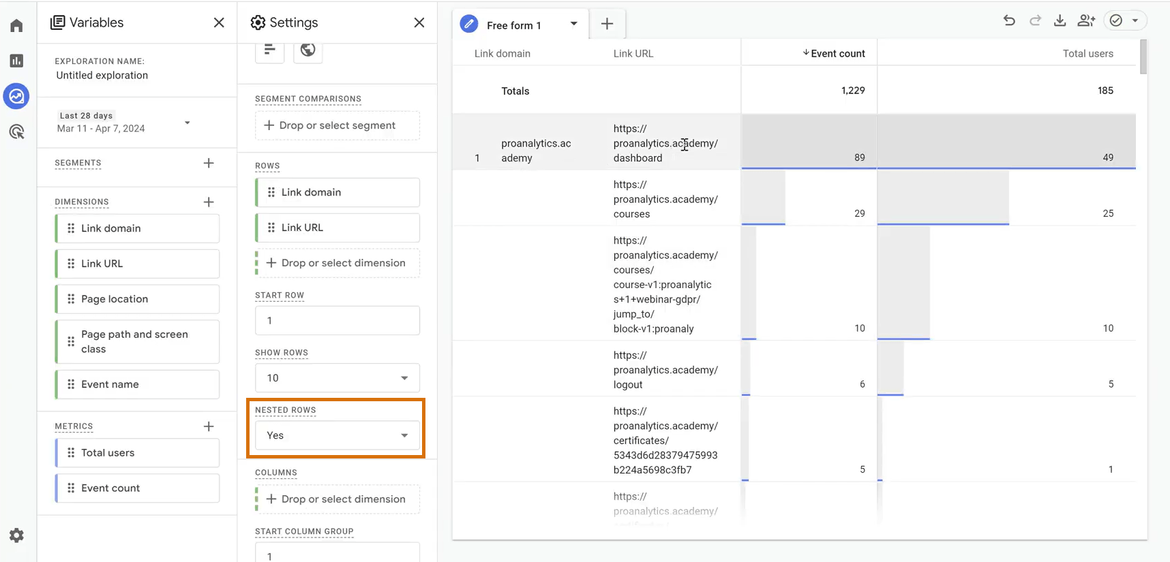Click Drop or select dimension under Columns
The image size is (1170, 562).
[x=337, y=499]
